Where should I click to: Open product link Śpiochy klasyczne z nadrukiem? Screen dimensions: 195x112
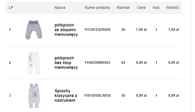(66, 96)
